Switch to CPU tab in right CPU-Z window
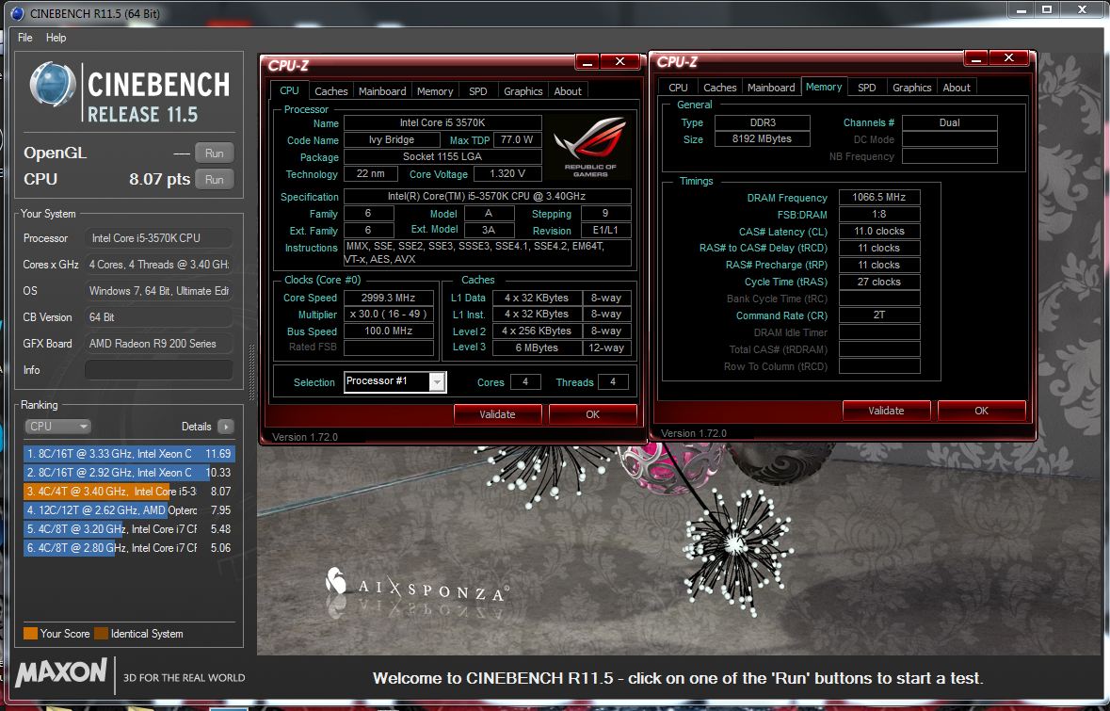Screen dimensions: 1110x711 tap(678, 88)
